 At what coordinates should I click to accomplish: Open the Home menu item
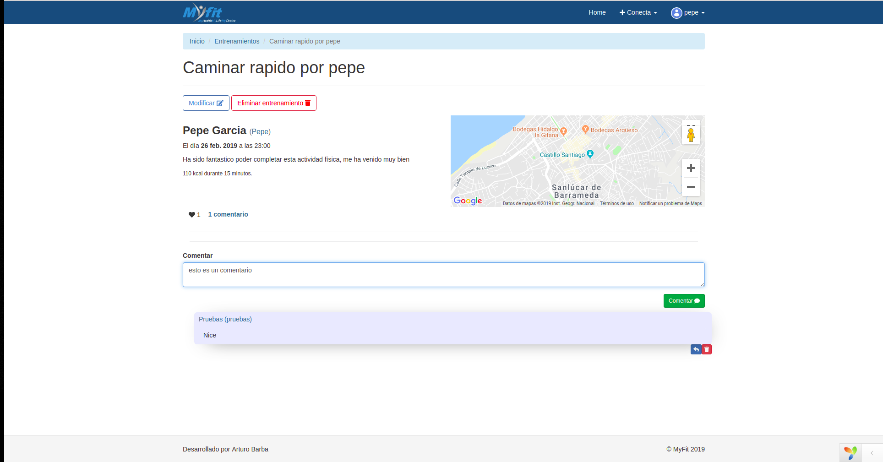click(597, 12)
